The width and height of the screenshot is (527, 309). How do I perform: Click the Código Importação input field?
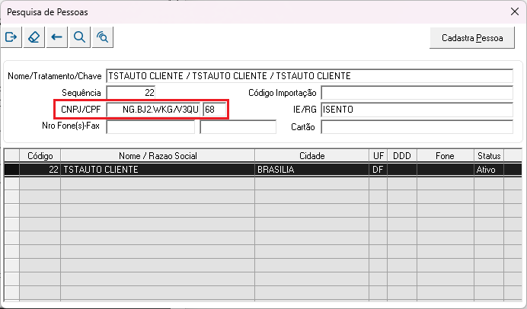[417, 93]
